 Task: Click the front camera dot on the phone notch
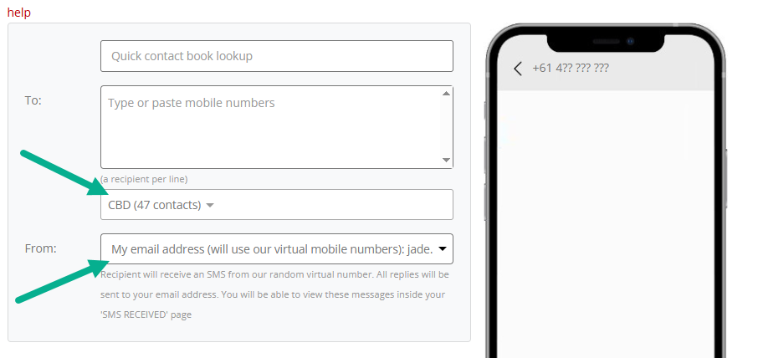pos(628,41)
